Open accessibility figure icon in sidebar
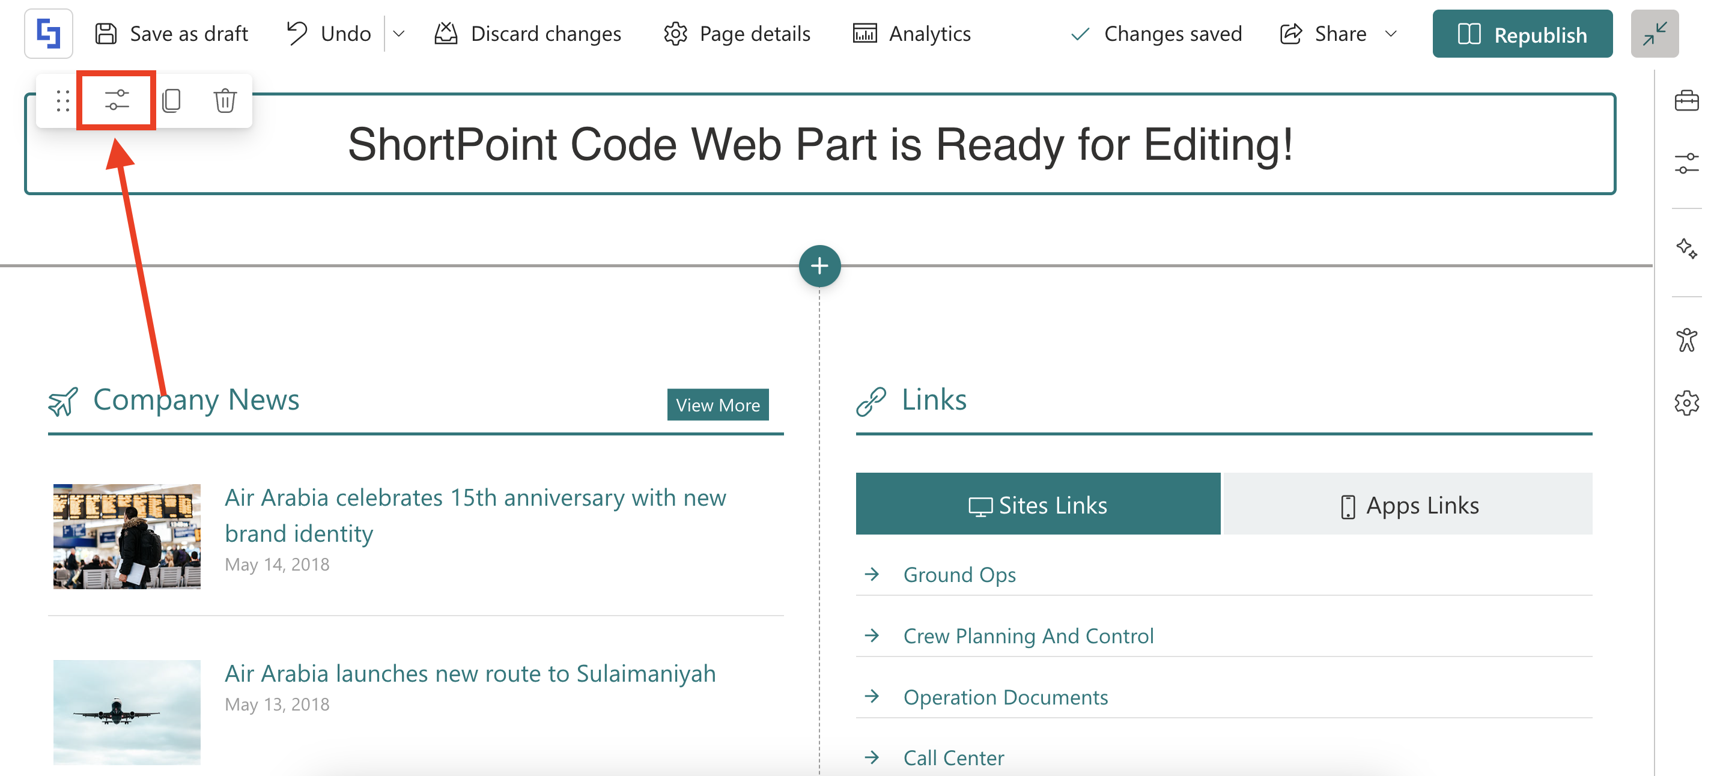 tap(1686, 340)
